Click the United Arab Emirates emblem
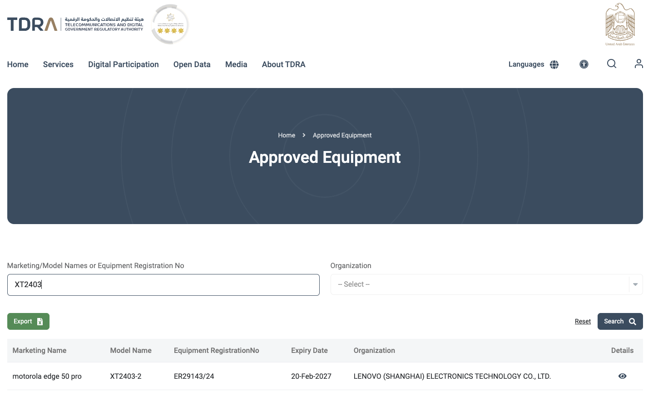 pyautogui.click(x=620, y=24)
